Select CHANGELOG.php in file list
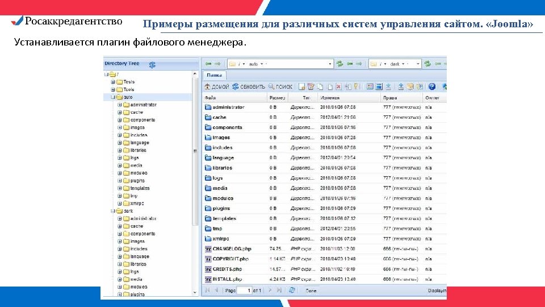Screen dimensions: 545x307 [232, 249]
